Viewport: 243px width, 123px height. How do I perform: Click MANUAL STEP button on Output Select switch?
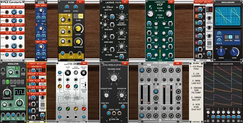209,43
